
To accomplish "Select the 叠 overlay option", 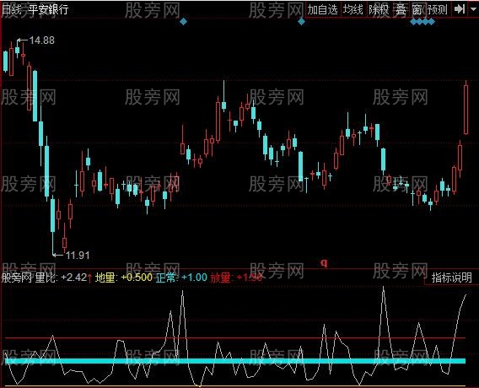I will 401,10.
